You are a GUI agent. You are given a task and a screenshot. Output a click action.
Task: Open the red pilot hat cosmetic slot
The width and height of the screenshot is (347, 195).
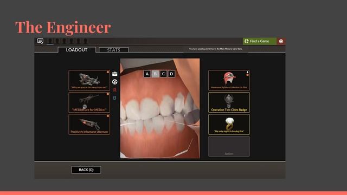tap(229, 80)
